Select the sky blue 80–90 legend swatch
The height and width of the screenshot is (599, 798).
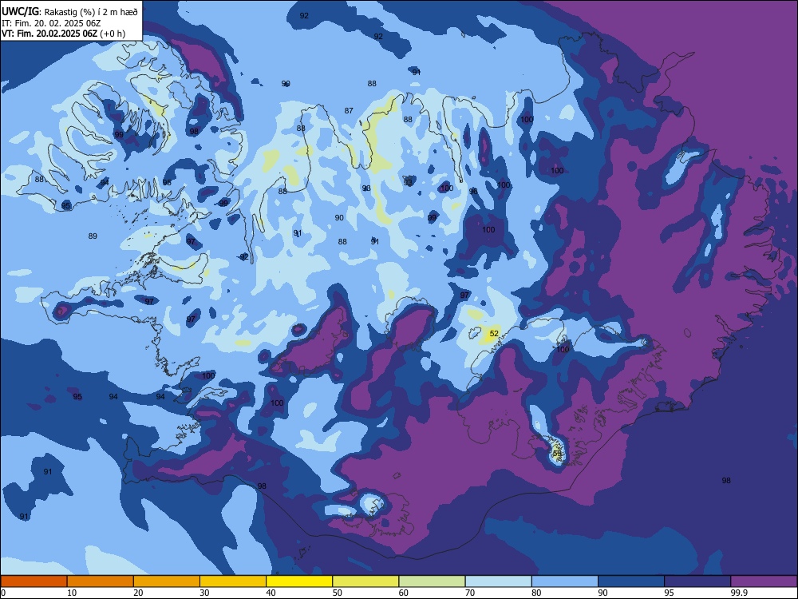tap(565, 581)
